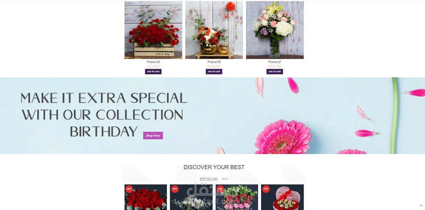Click HOT badge on red roses product
425x210 pixels.
pos(129,189)
